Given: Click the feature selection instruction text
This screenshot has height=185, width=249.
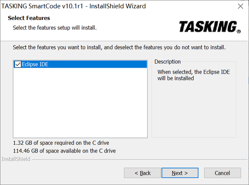Looking at the screenshot, I should click(119, 47).
